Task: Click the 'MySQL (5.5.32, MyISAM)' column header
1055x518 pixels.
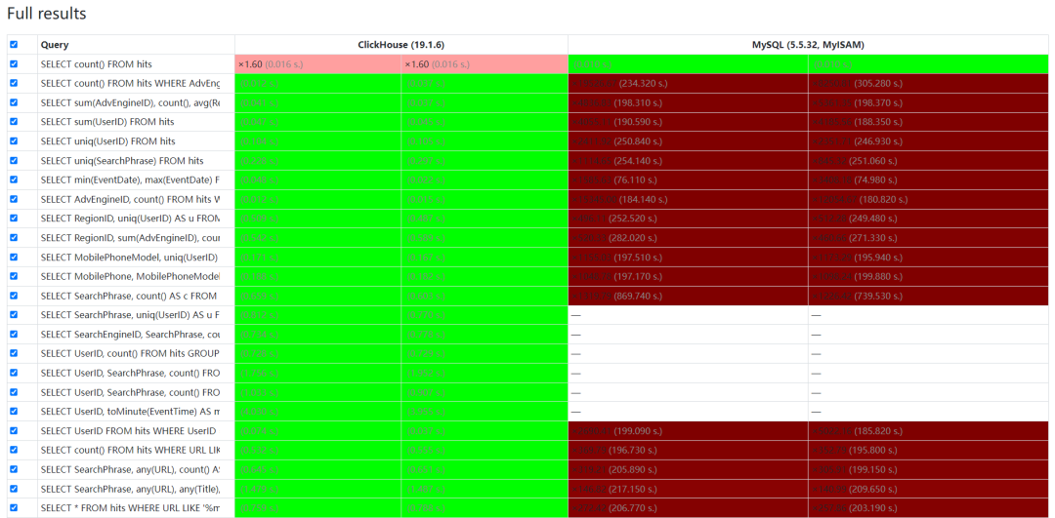Action: tap(809, 45)
